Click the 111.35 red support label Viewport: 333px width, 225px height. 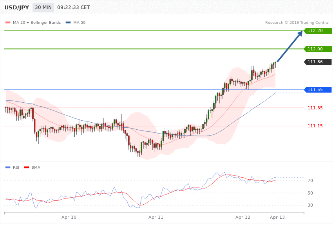tap(315, 108)
